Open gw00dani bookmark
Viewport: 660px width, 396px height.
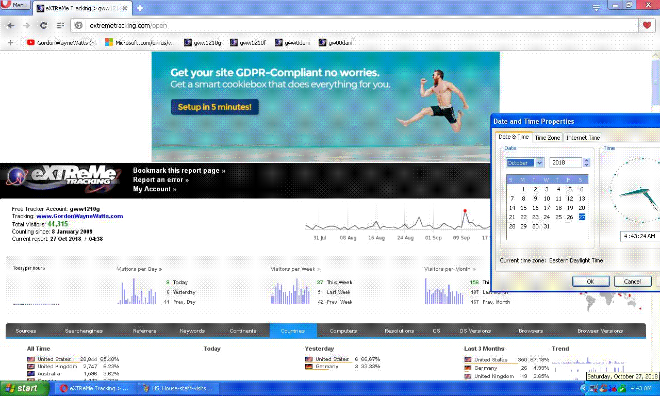pos(336,43)
